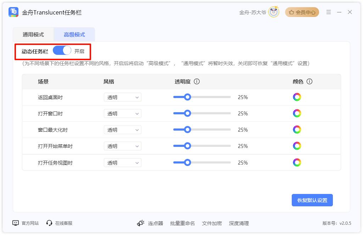Open the hamburger menu icon in title bar
Viewport: 363px width, 235px height.
[329, 12]
